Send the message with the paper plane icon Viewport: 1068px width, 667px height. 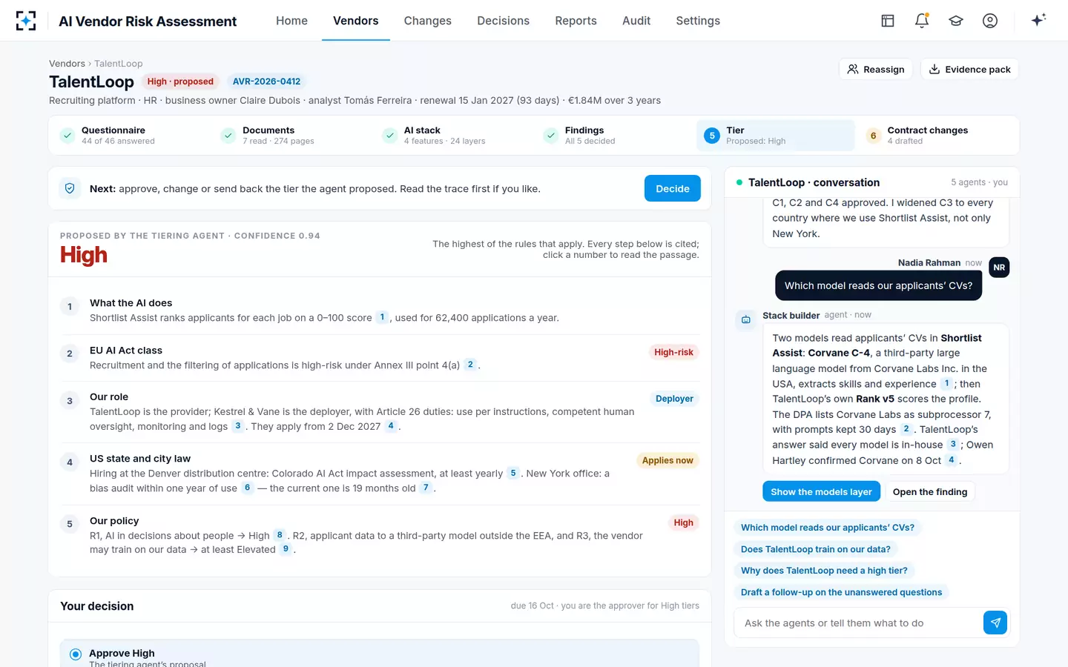[995, 623]
